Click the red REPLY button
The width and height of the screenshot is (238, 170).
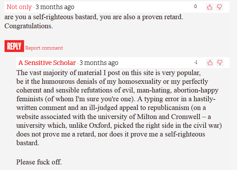(14, 46)
